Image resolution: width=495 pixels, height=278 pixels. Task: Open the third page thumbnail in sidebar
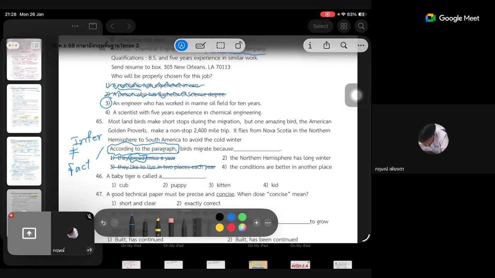(24, 161)
